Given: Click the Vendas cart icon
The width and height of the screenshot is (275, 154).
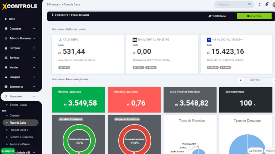Looking at the screenshot, I should click(x=6, y=68).
